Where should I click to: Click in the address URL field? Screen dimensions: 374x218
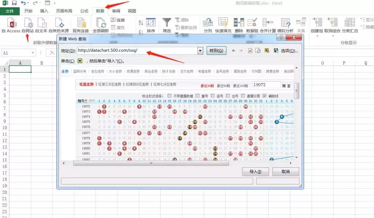point(137,51)
